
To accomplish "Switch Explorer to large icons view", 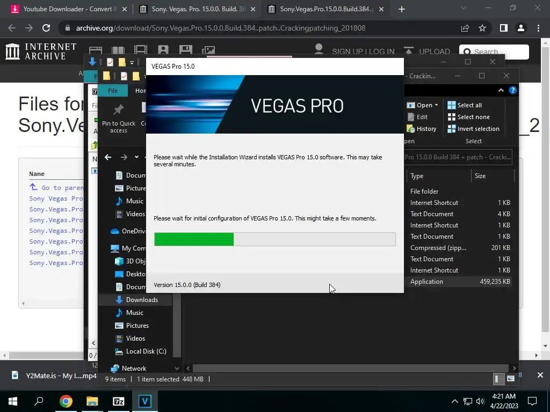I will pyautogui.click(x=511, y=379).
